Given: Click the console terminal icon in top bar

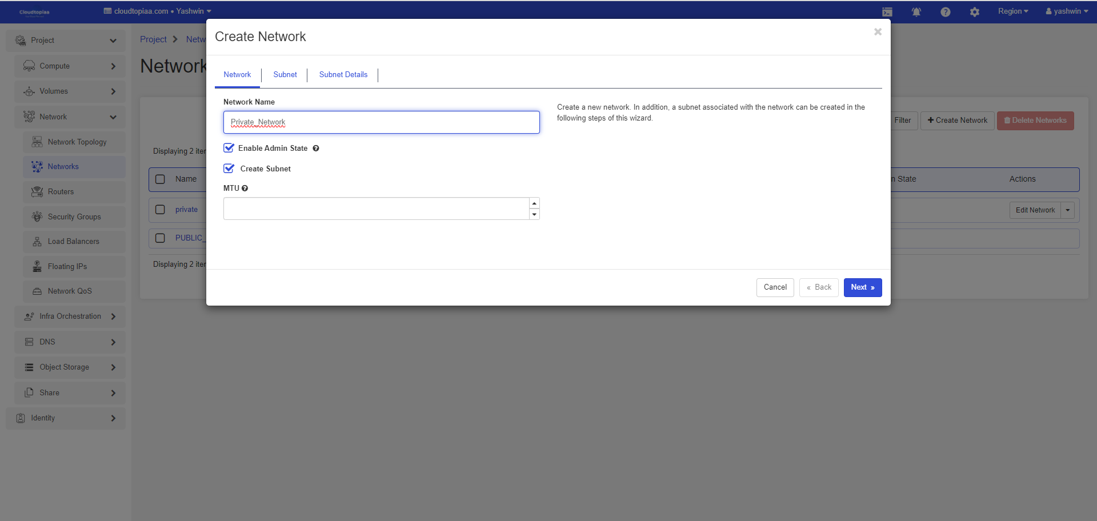Looking at the screenshot, I should pyautogui.click(x=887, y=12).
